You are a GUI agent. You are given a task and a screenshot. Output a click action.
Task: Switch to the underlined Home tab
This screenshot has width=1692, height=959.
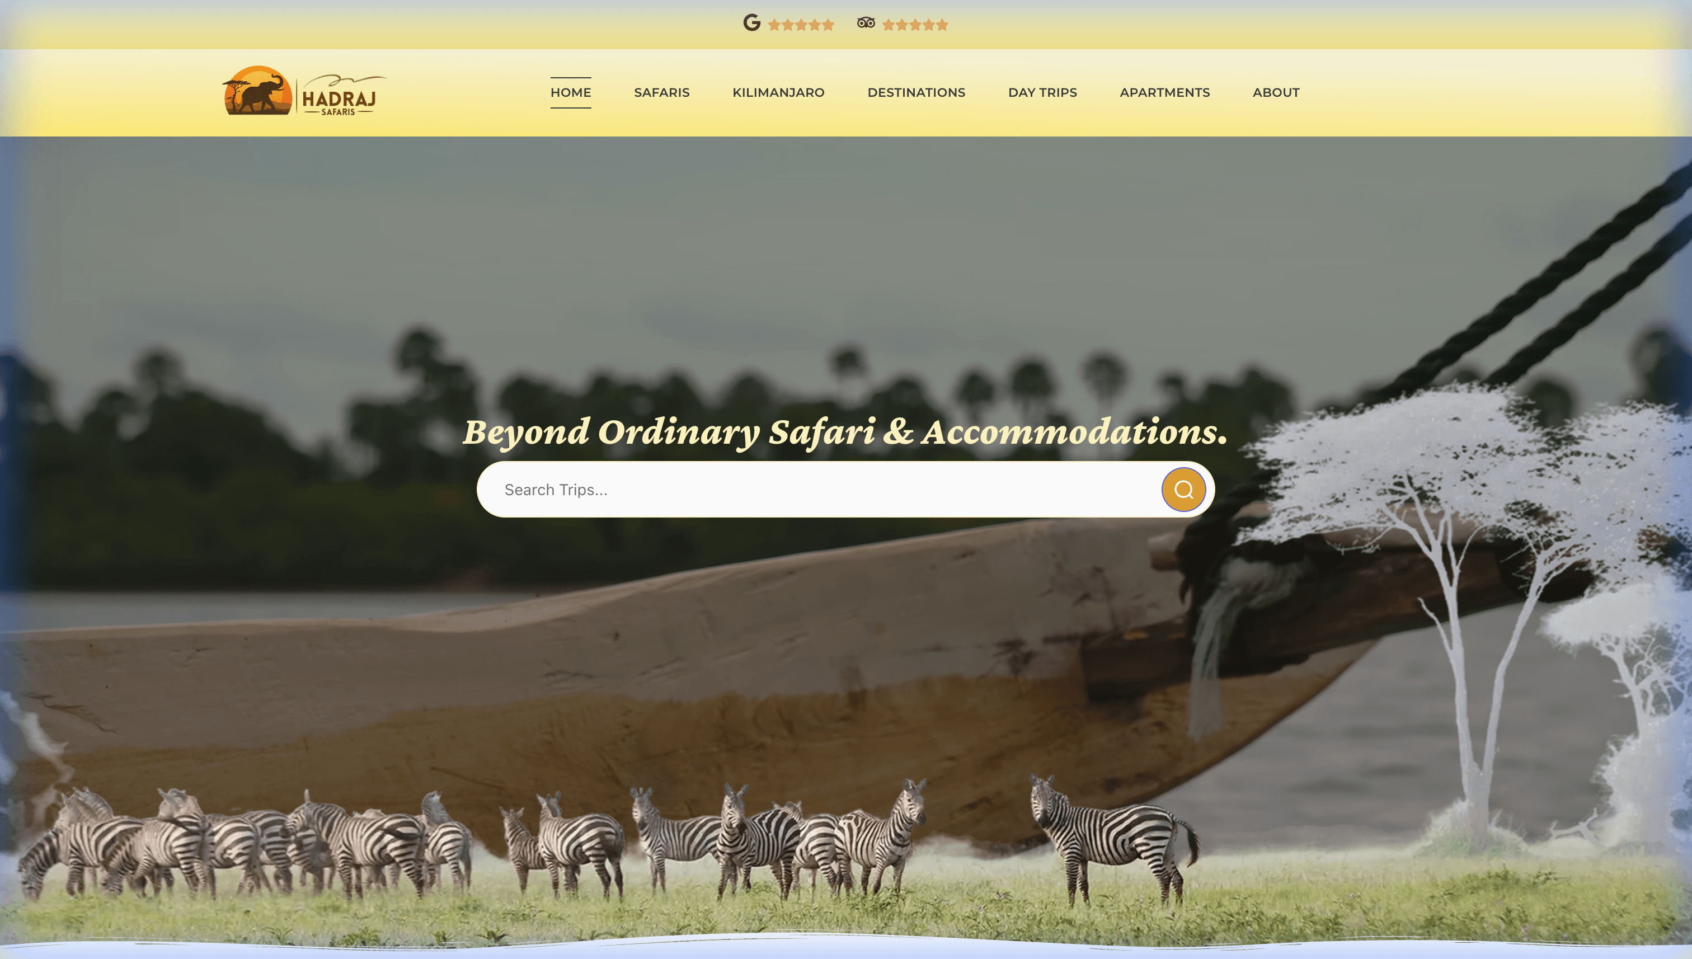570,93
